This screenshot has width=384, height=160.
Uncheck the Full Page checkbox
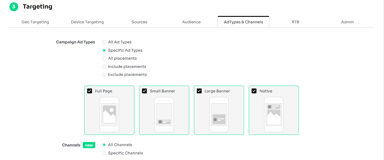pos(90,91)
